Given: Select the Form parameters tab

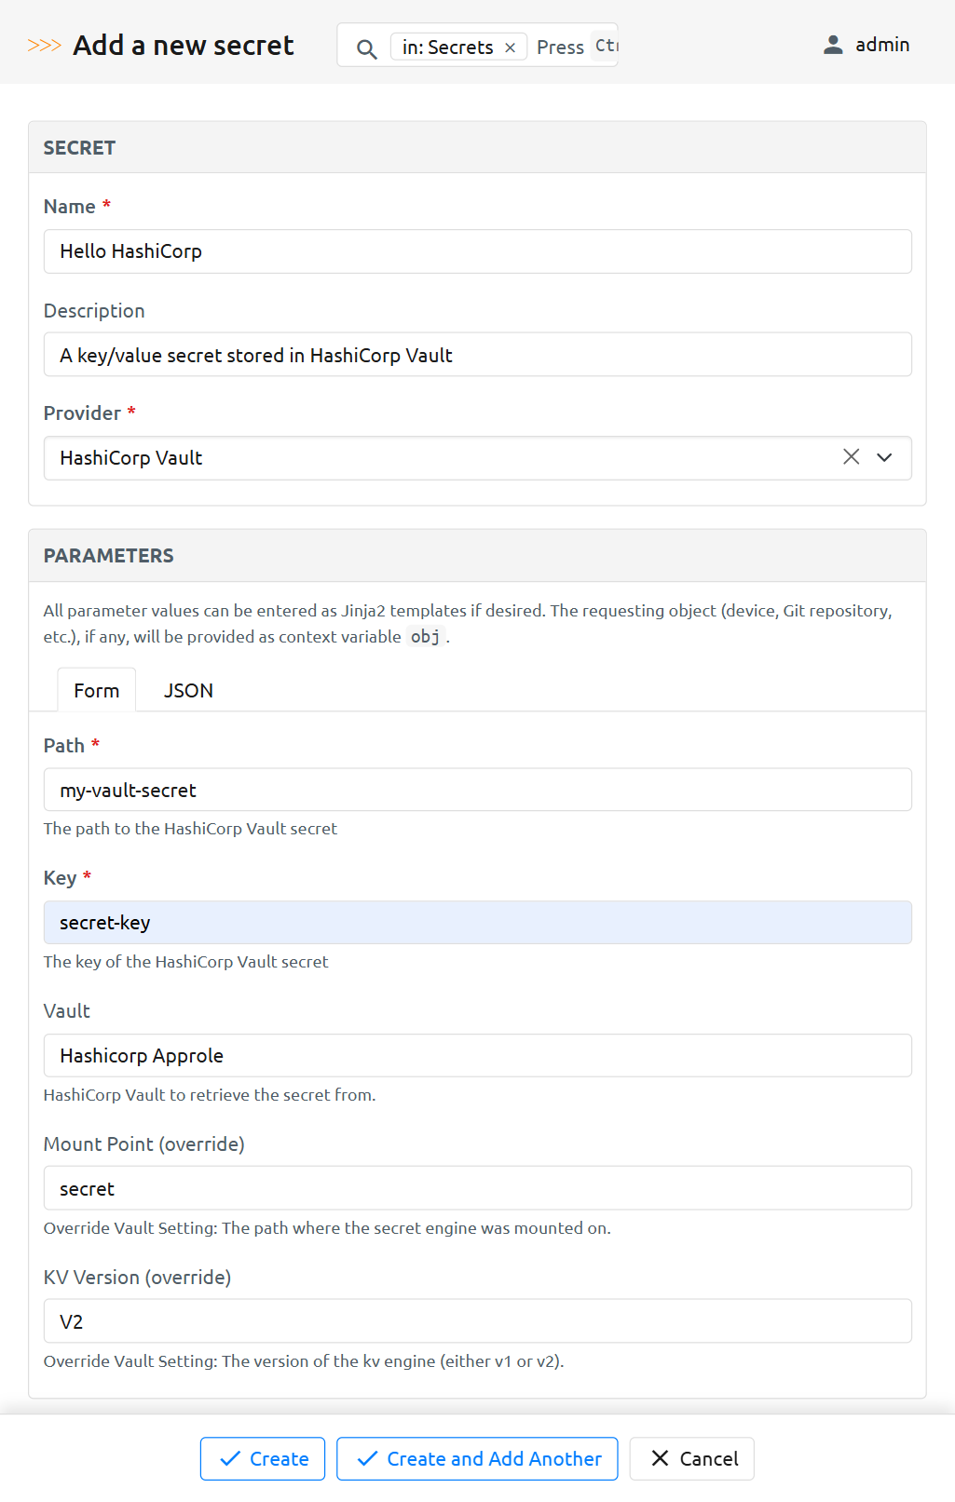Looking at the screenshot, I should point(97,690).
